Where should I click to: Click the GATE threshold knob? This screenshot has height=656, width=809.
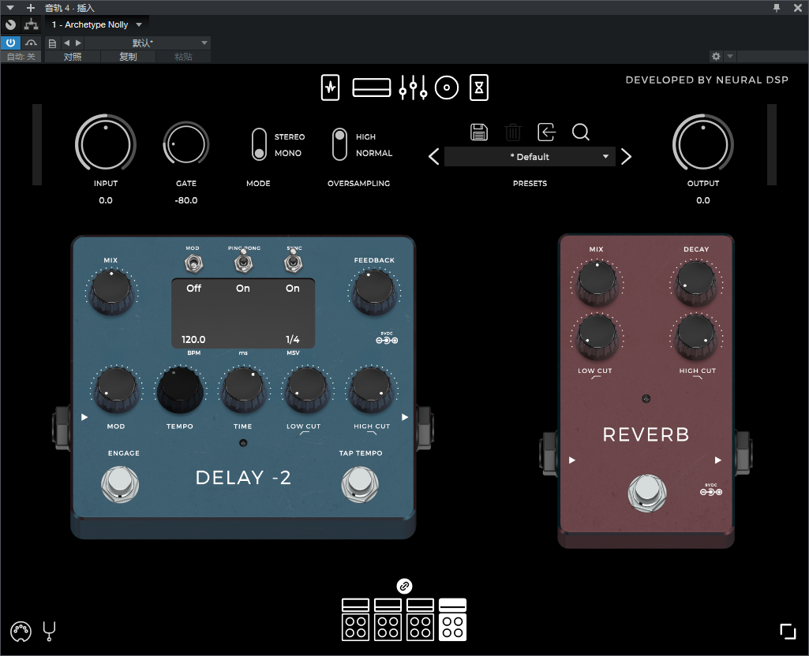186,144
